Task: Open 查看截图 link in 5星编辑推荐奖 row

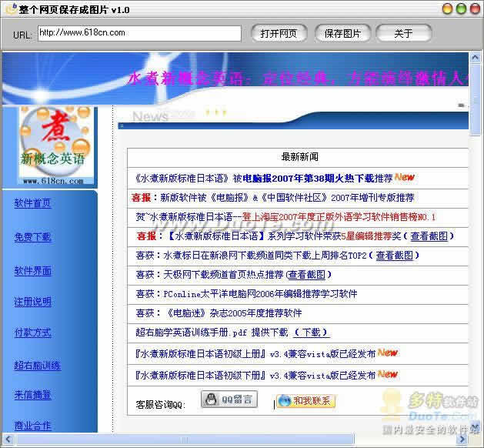Action: (431, 236)
